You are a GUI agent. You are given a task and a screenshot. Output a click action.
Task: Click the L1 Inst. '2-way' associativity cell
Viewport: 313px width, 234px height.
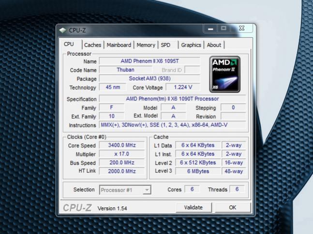coord(234,154)
